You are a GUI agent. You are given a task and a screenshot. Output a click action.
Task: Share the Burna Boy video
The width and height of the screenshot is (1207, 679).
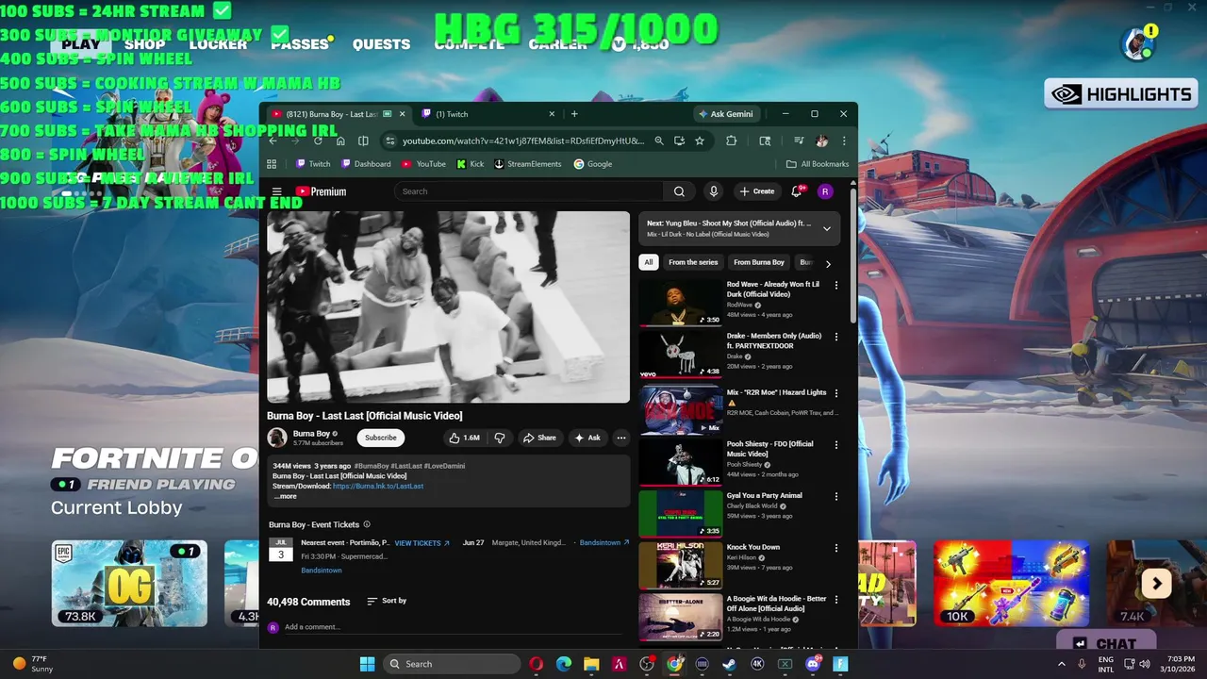coord(539,438)
